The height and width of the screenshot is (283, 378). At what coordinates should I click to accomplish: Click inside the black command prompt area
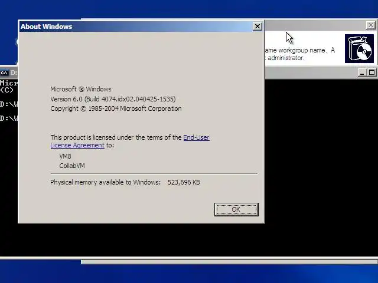click(x=321, y=166)
